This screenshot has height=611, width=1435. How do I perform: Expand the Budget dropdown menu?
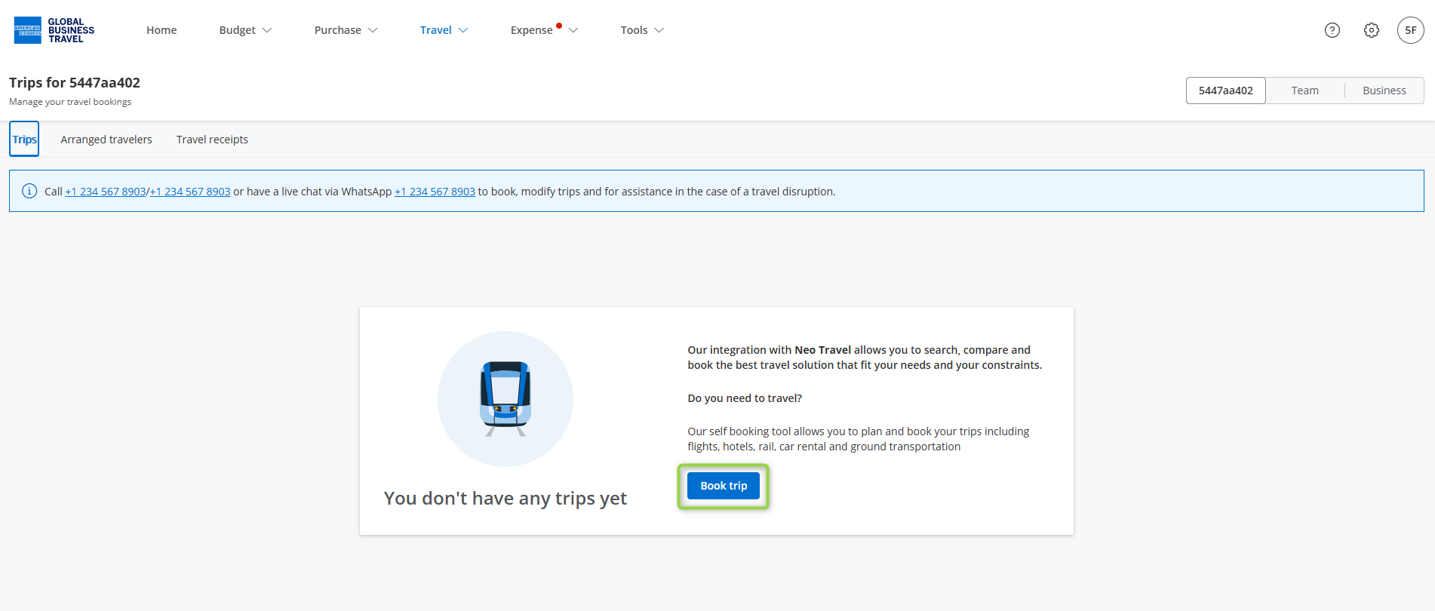click(245, 30)
